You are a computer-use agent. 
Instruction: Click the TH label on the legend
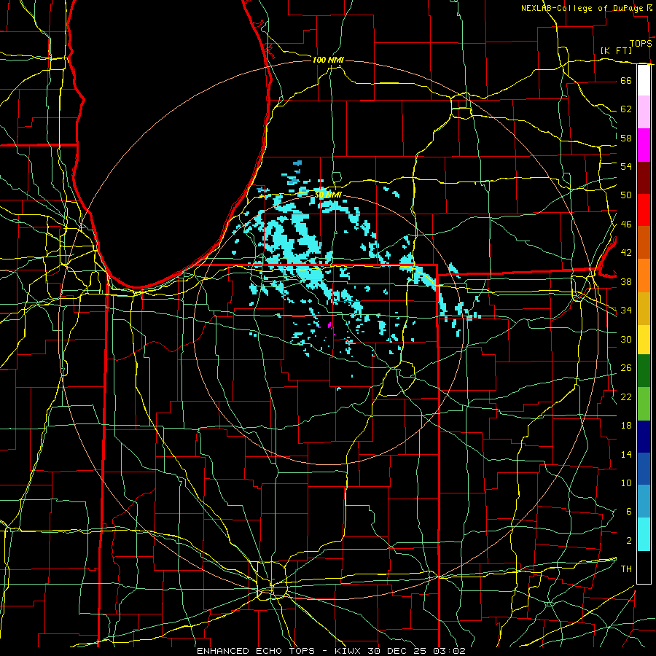626,569
